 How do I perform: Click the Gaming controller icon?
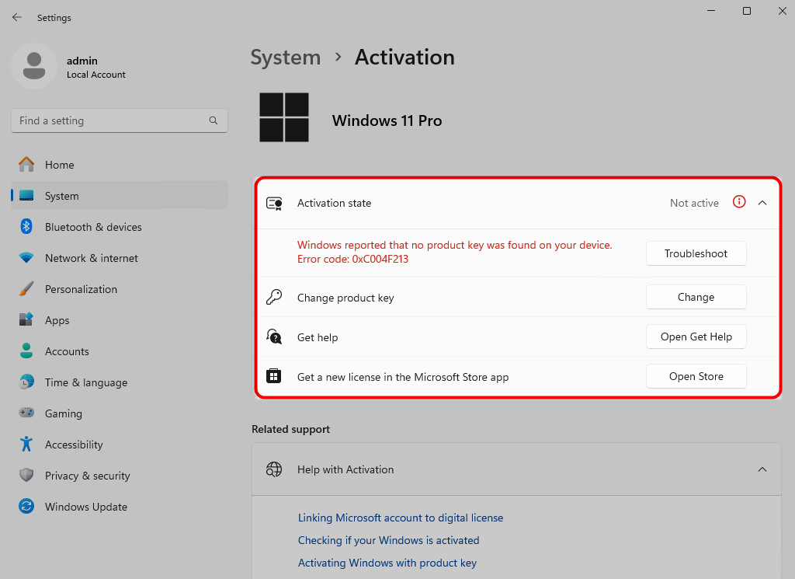(26, 413)
